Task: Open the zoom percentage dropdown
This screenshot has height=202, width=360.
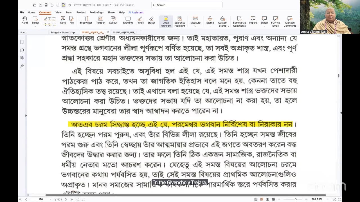Action: (328, 199)
